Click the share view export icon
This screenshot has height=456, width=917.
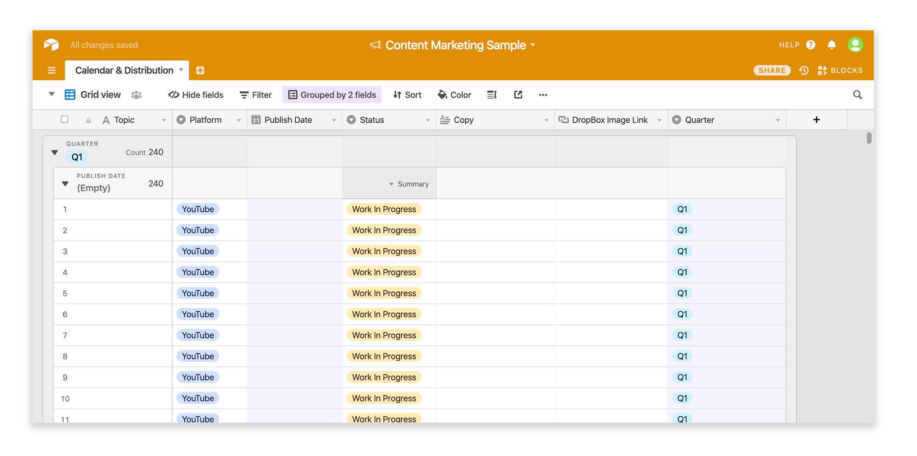[518, 95]
